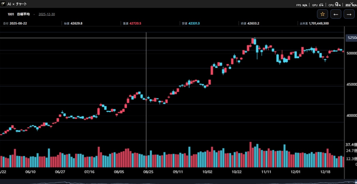Viewport: 357px width, 184px height.
Task: Click the 遅延 N/A indicator
Action: (x=351, y=5)
